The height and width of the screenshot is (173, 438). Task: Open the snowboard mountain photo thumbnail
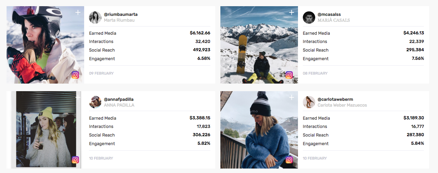pyautogui.click(x=259, y=45)
